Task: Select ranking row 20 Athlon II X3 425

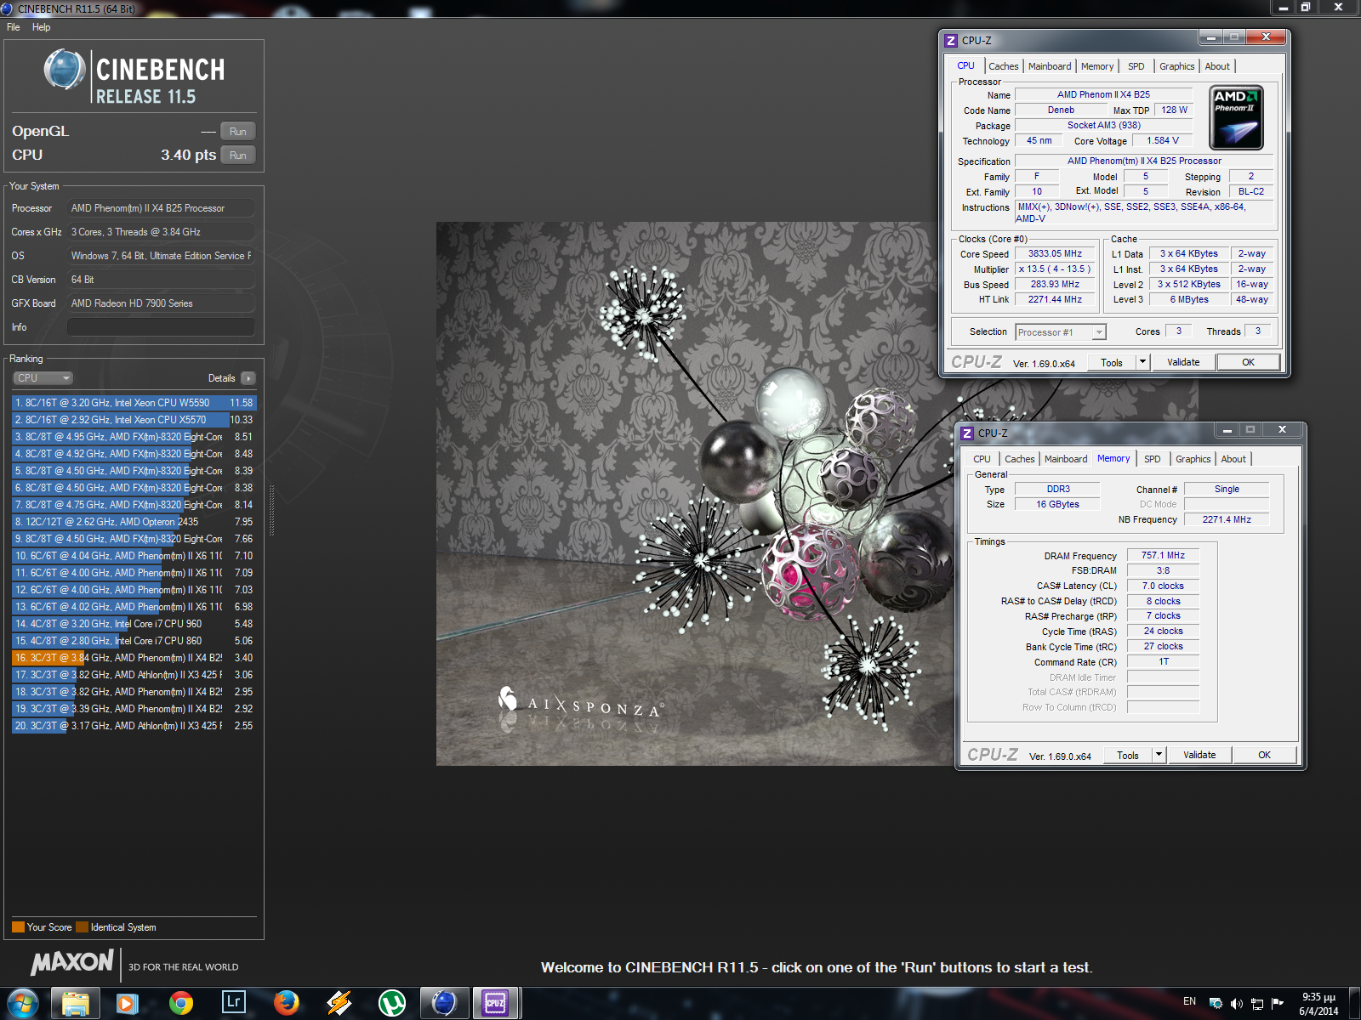Action: coord(134,726)
